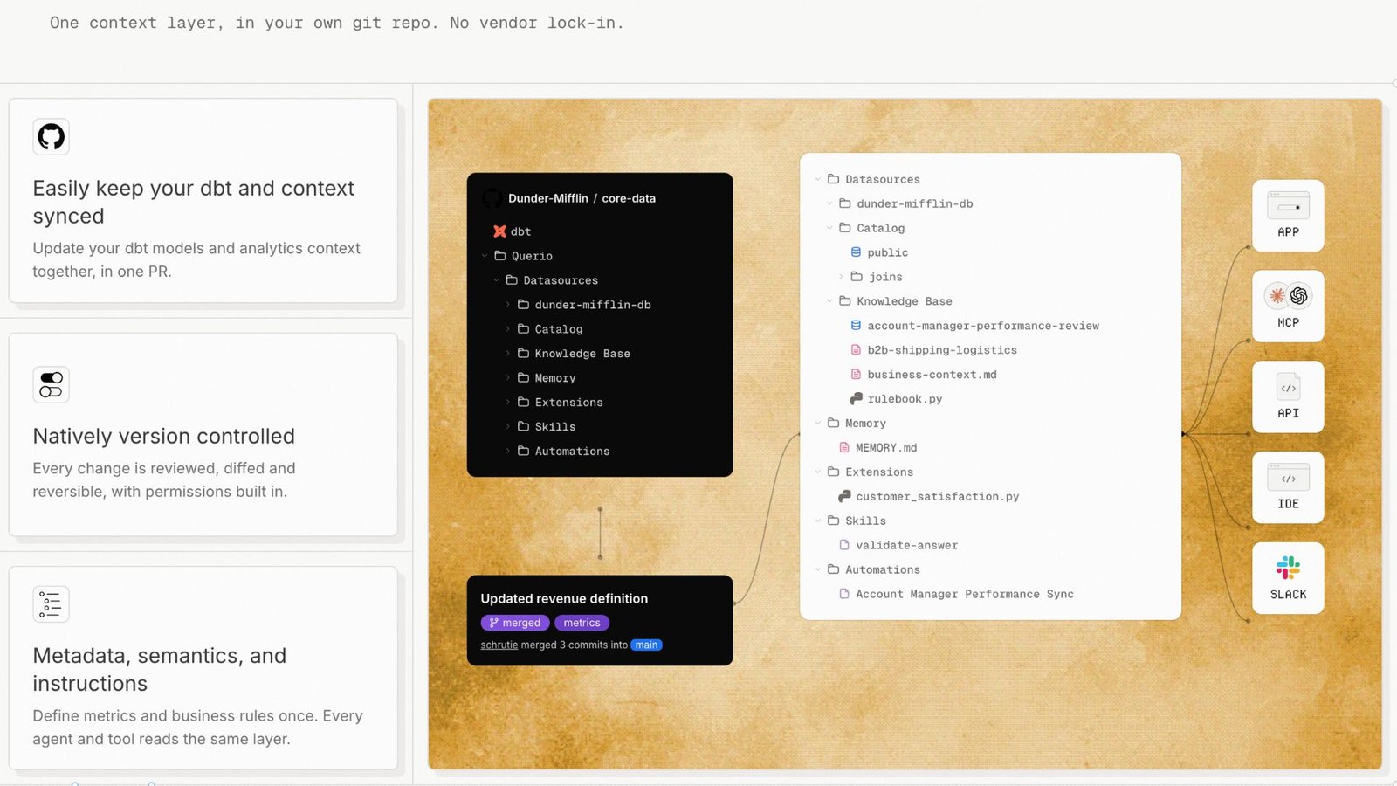Open the API integration tile
The height and width of the screenshot is (786, 1397).
click(x=1288, y=396)
